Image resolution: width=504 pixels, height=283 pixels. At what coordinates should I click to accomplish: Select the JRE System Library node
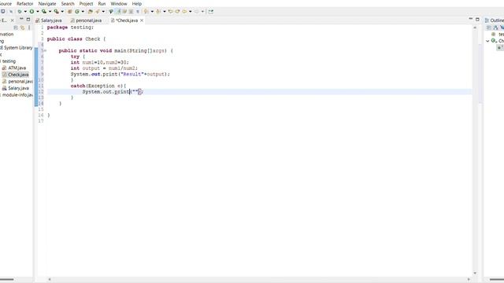(16, 47)
